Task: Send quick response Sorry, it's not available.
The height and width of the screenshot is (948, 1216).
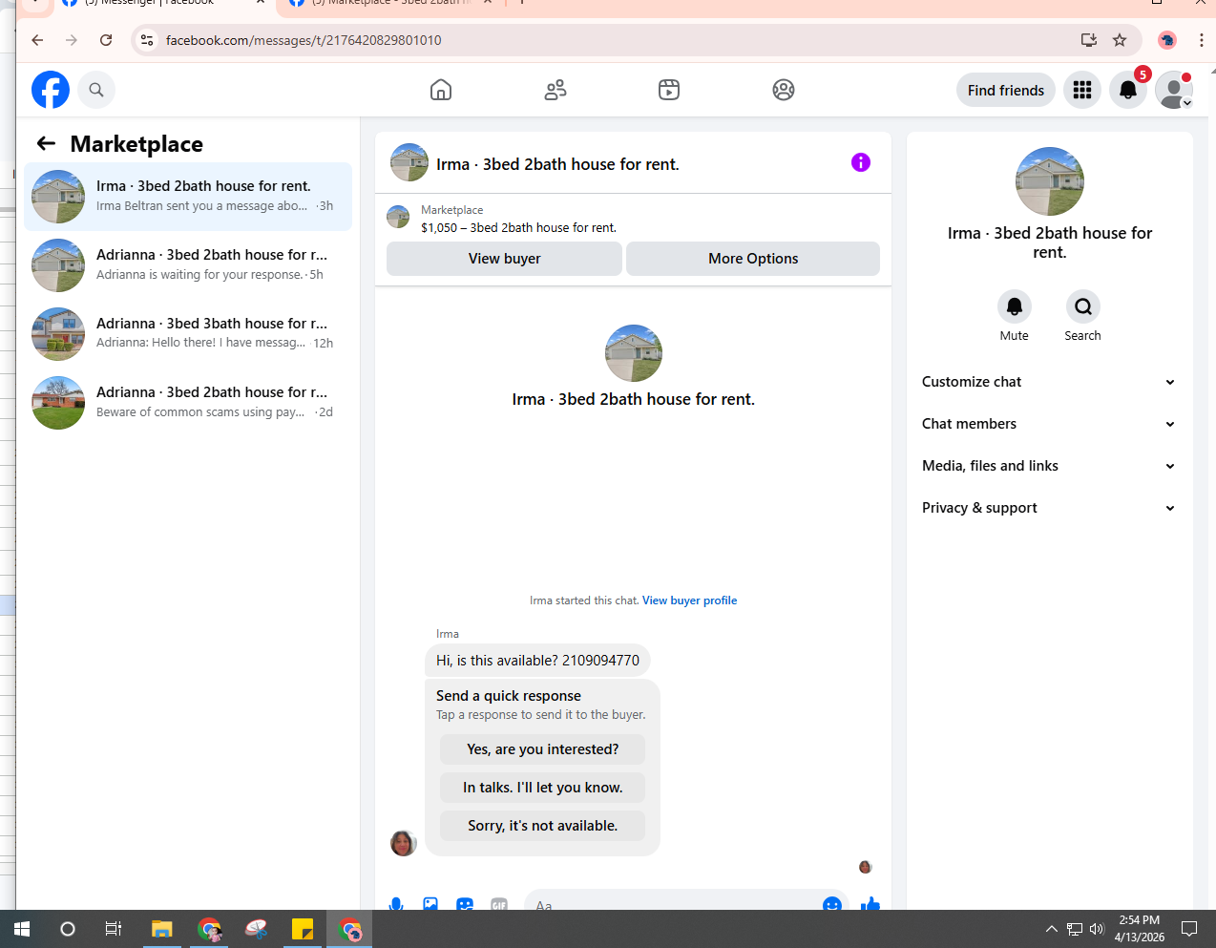Action: click(542, 826)
